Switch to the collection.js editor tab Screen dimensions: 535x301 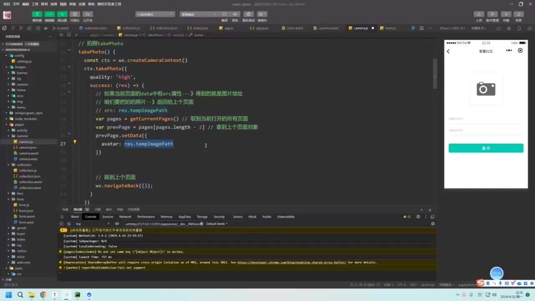click(x=129, y=28)
